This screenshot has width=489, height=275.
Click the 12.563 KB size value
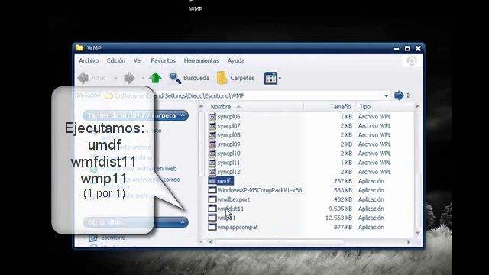(x=338, y=218)
